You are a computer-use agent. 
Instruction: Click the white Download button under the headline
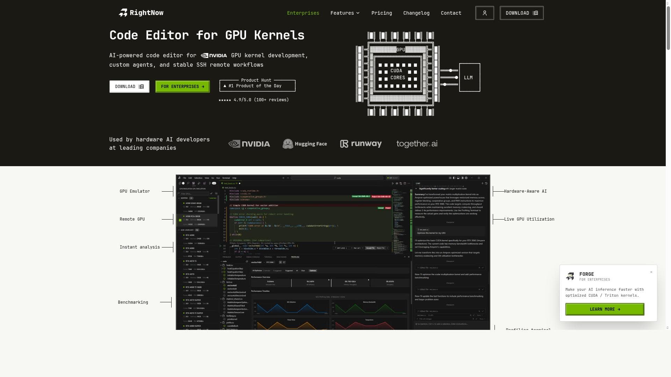tap(129, 87)
